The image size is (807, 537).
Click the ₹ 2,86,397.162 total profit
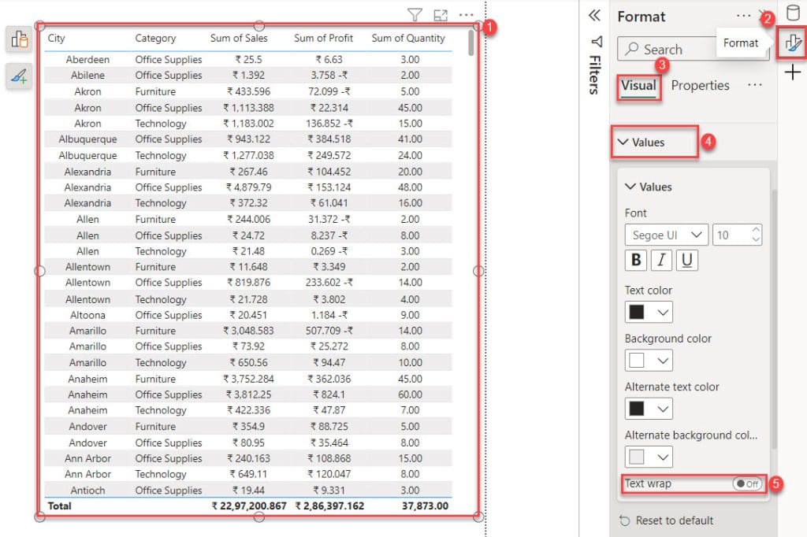point(329,506)
